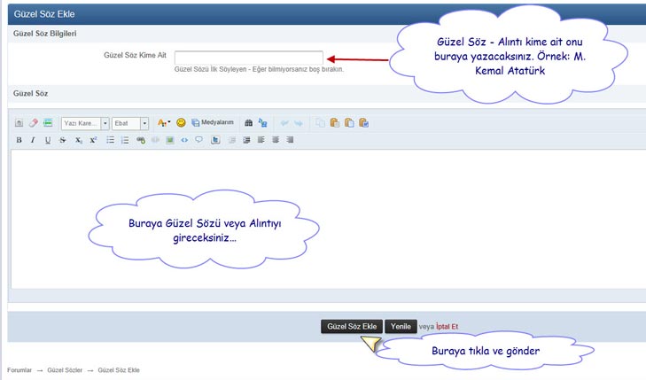This screenshot has height=380, width=646.
Task: Apply strikethrough formatting
Action: pyautogui.click(x=62, y=140)
